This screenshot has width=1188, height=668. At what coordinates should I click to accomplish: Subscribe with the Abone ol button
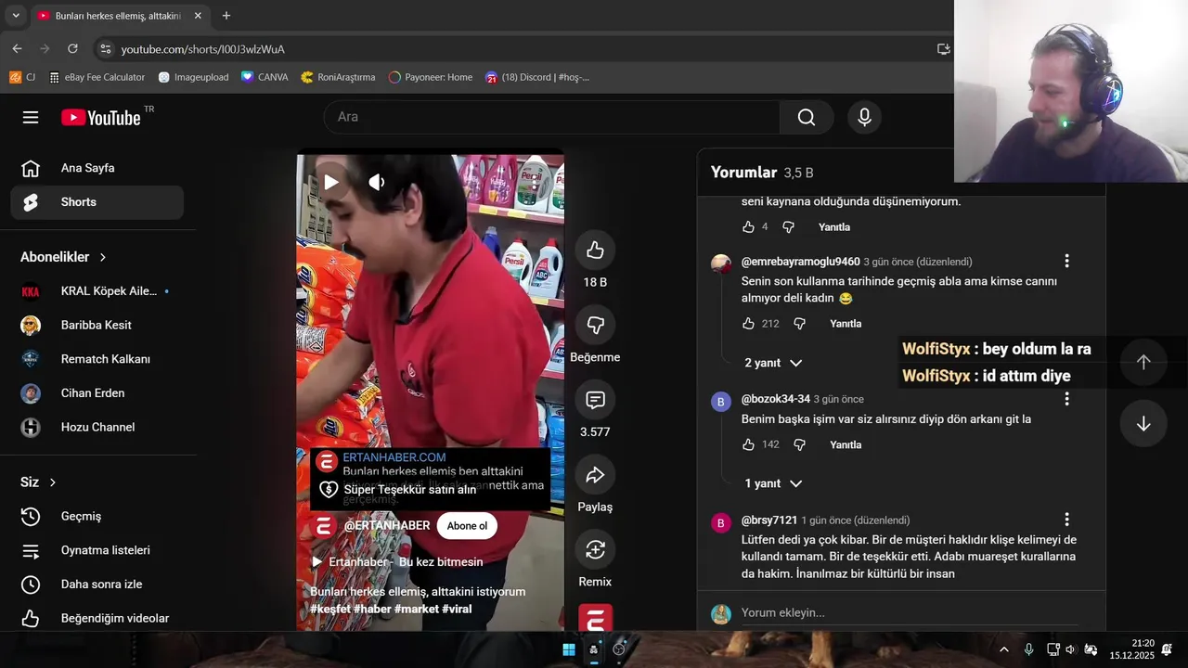click(467, 526)
